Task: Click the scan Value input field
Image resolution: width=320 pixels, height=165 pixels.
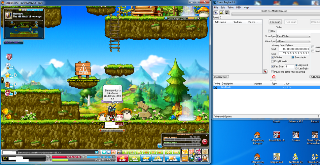Action: coord(298,31)
